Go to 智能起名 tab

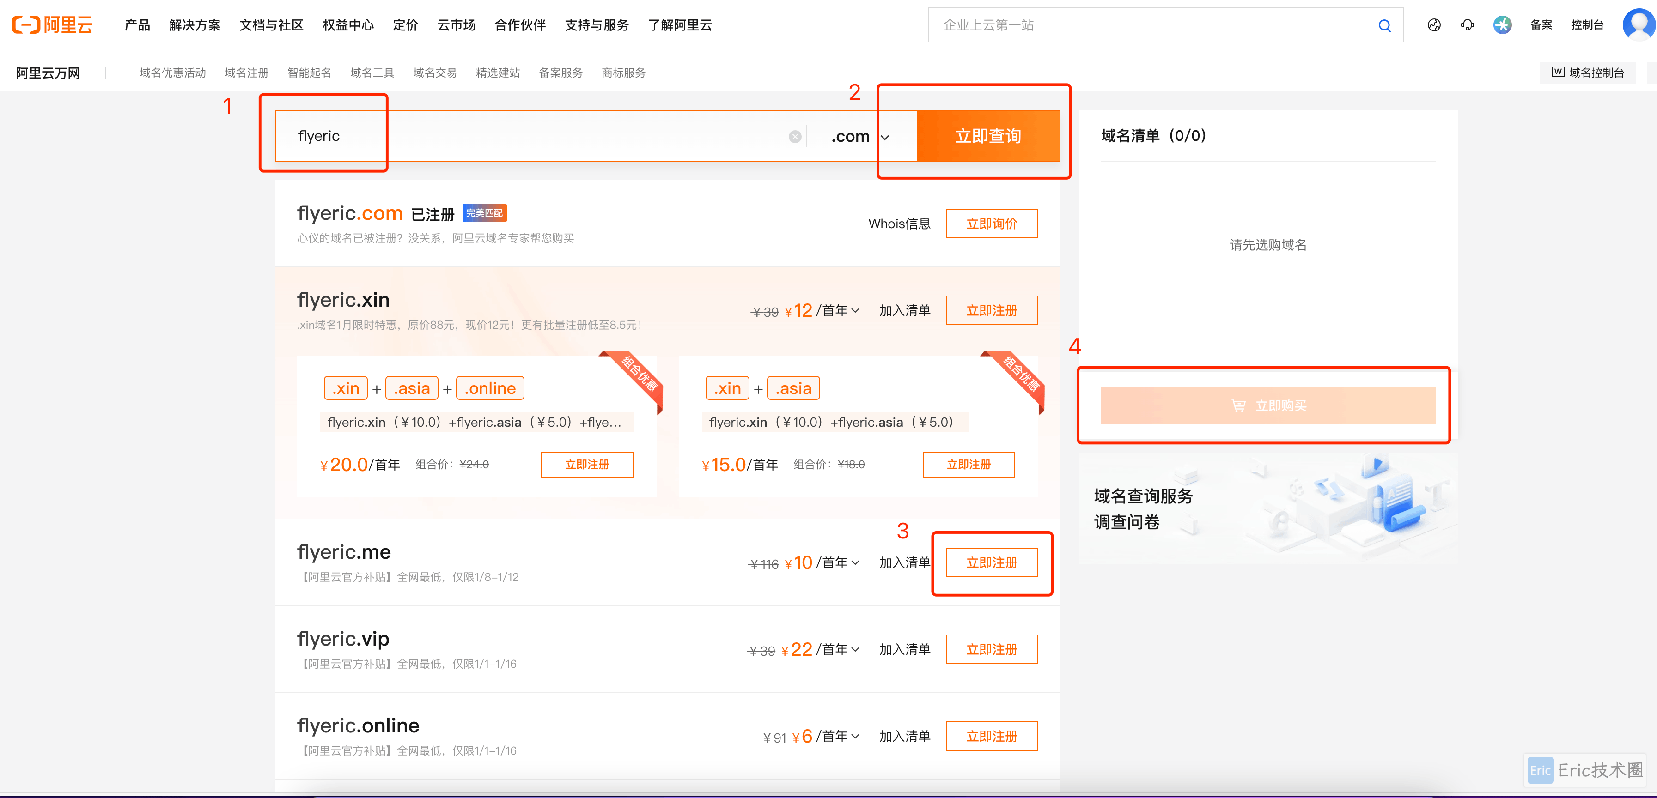[x=310, y=73]
